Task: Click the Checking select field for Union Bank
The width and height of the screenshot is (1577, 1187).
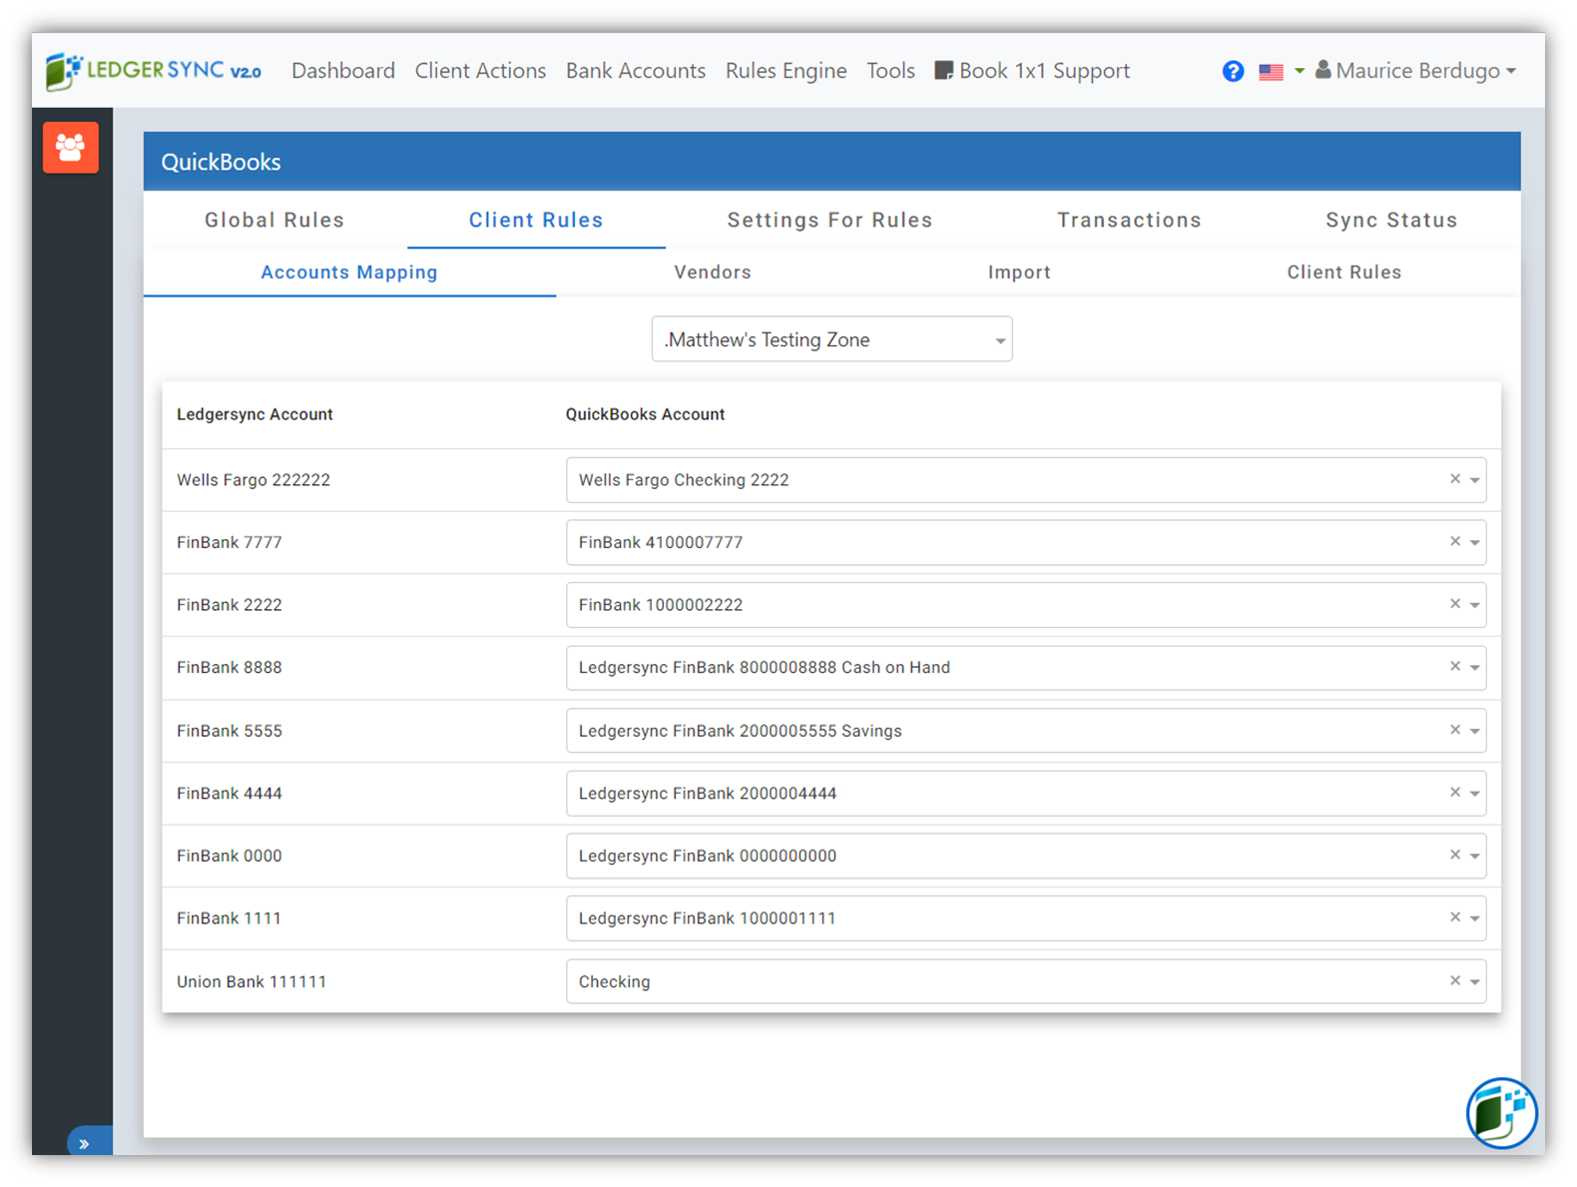Action: [x=1026, y=981]
